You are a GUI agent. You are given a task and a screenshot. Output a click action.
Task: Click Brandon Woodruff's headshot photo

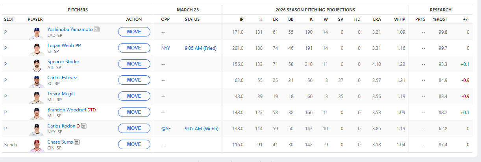tap(37, 113)
